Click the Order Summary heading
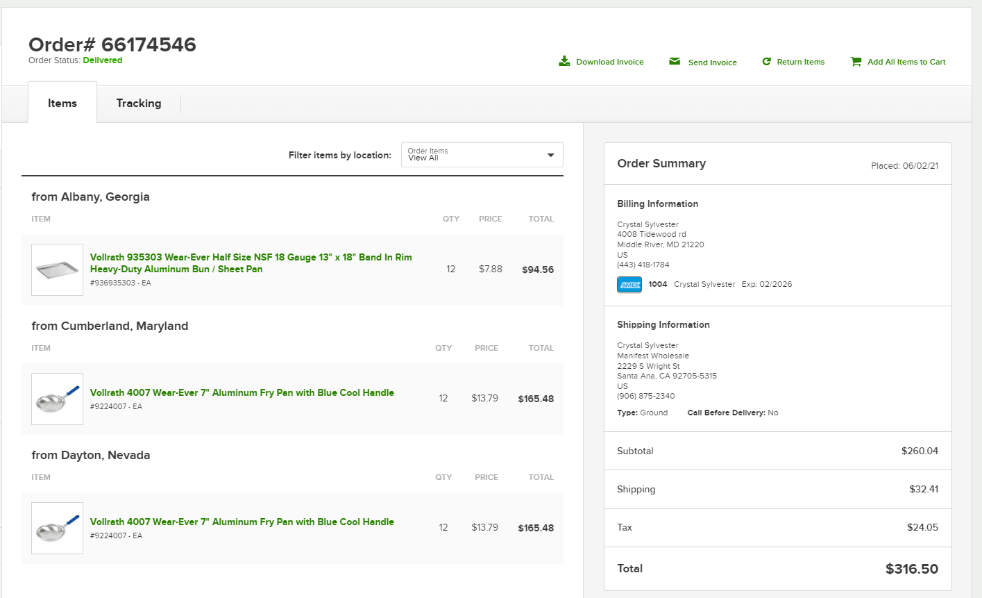The image size is (982, 598). pos(661,163)
